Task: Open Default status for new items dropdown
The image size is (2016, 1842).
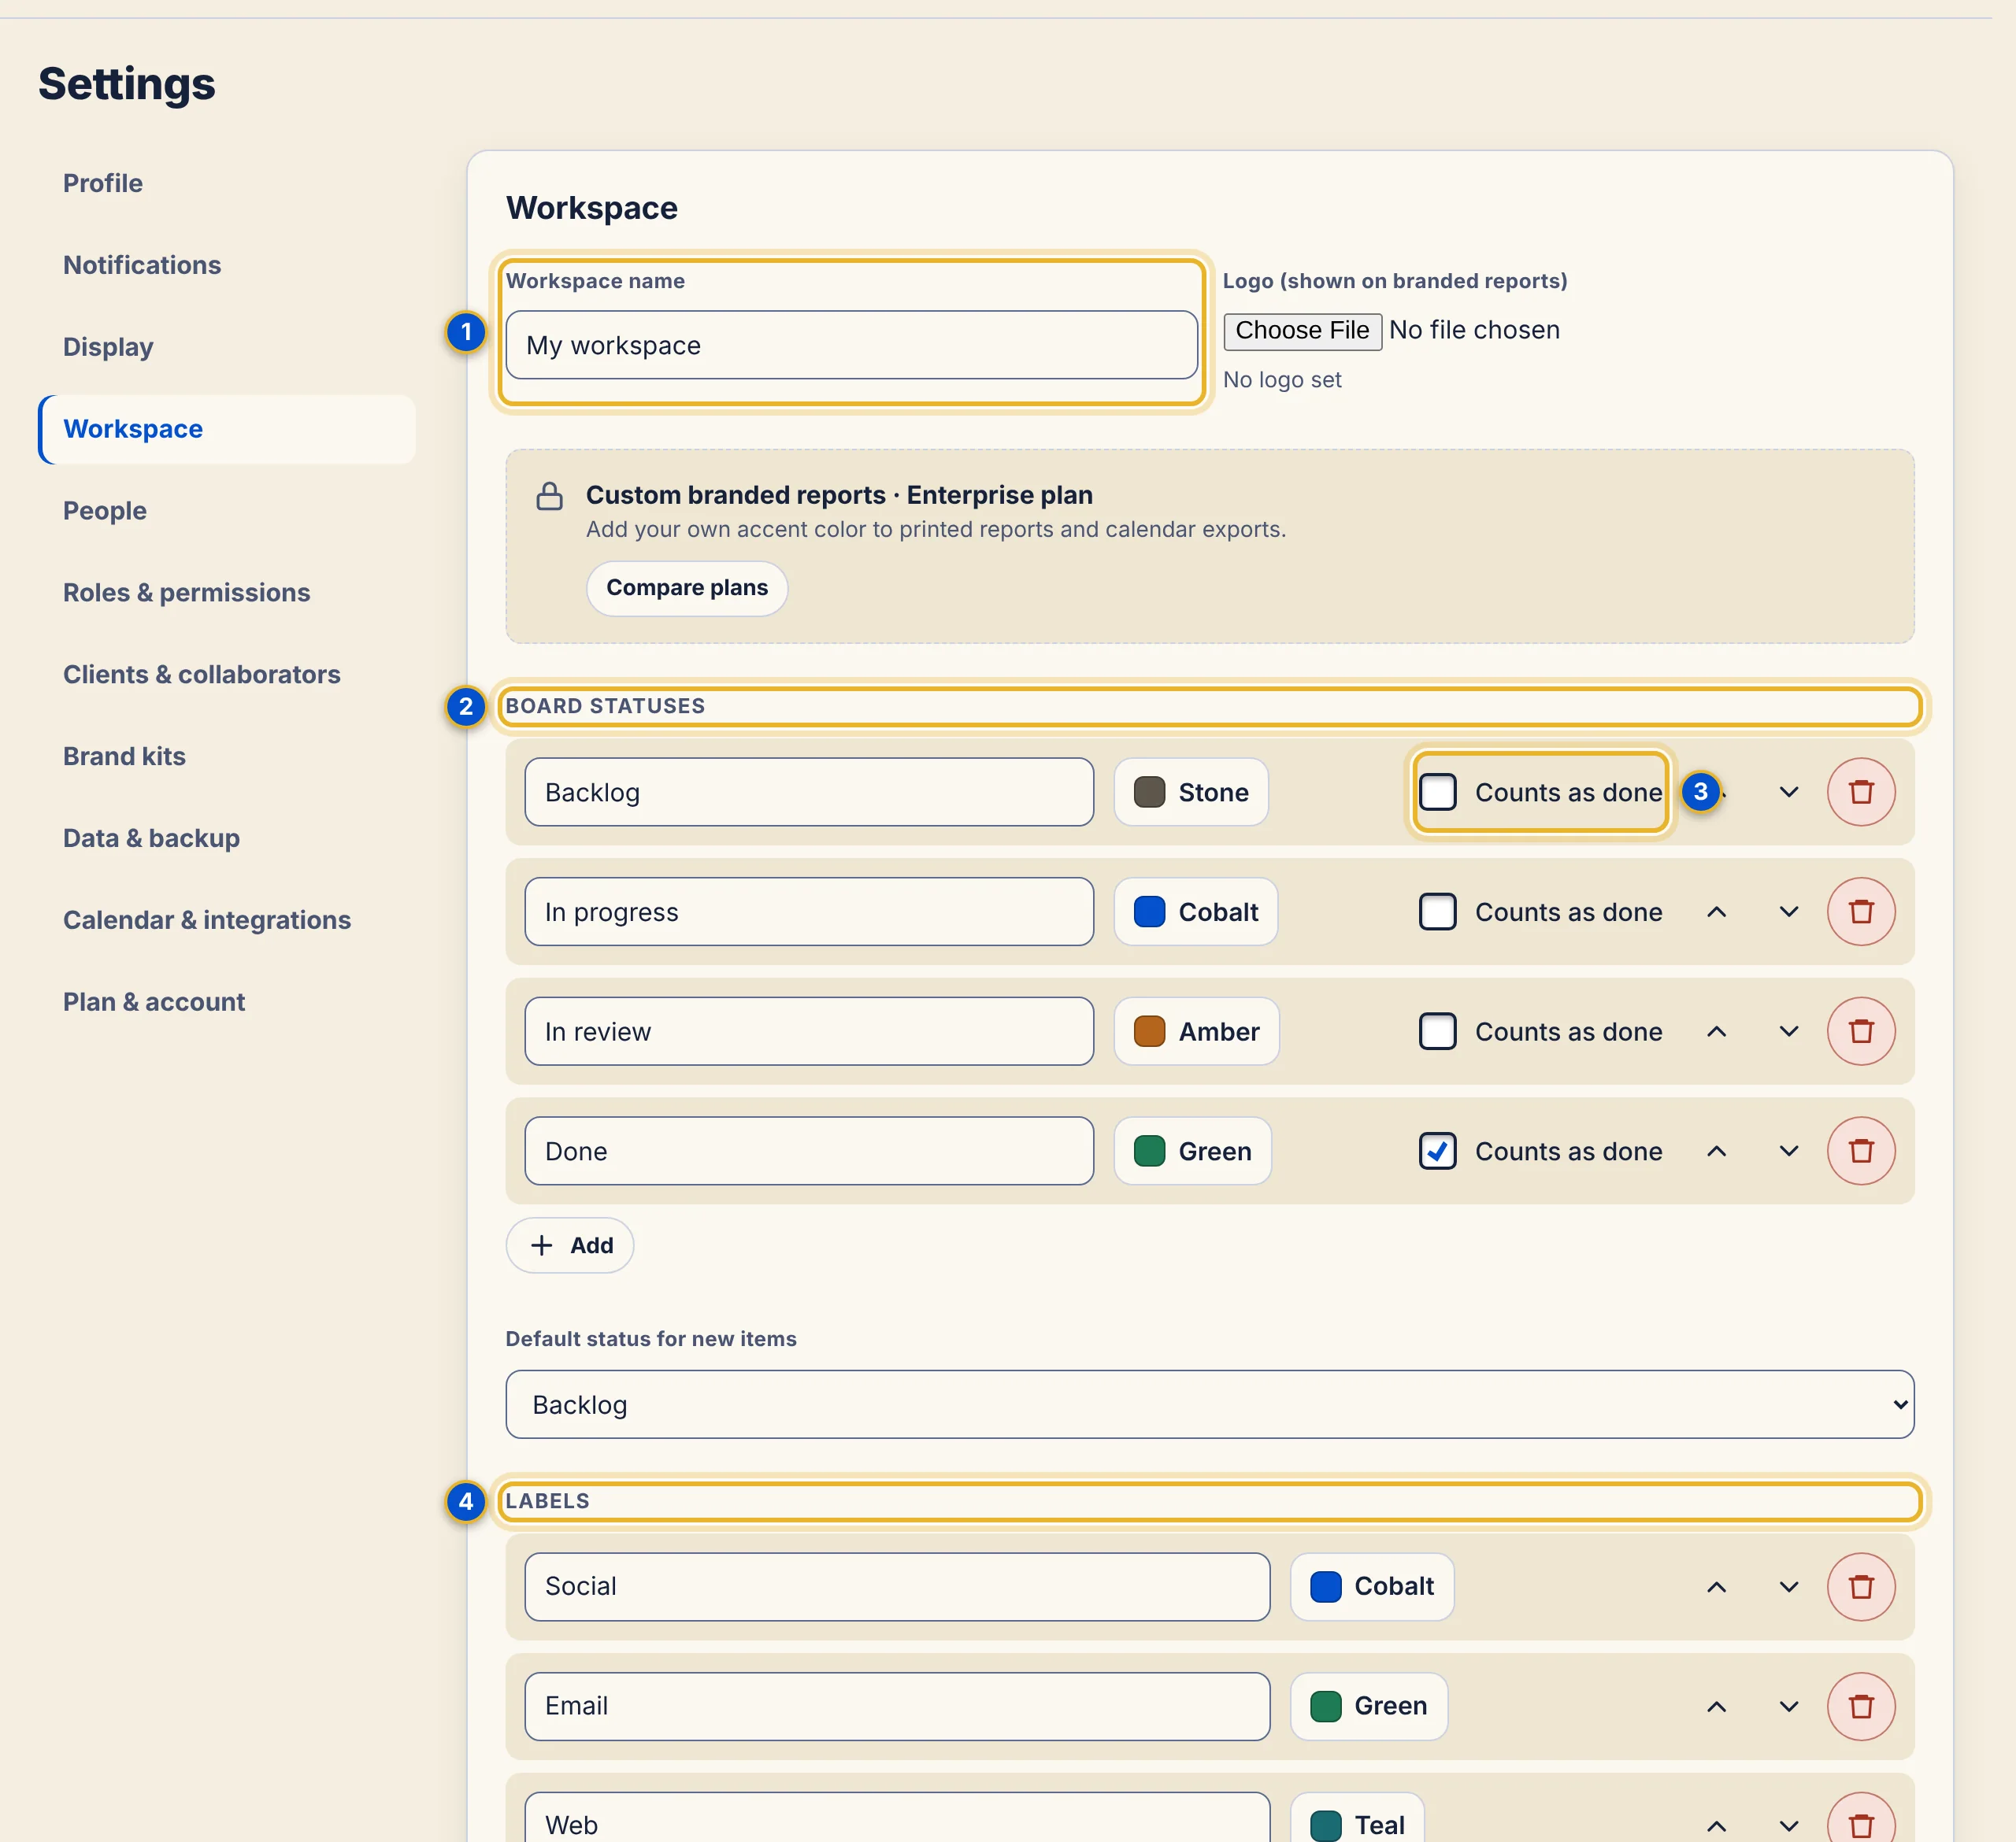Action: pyautogui.click(x=1209, y=1404)
